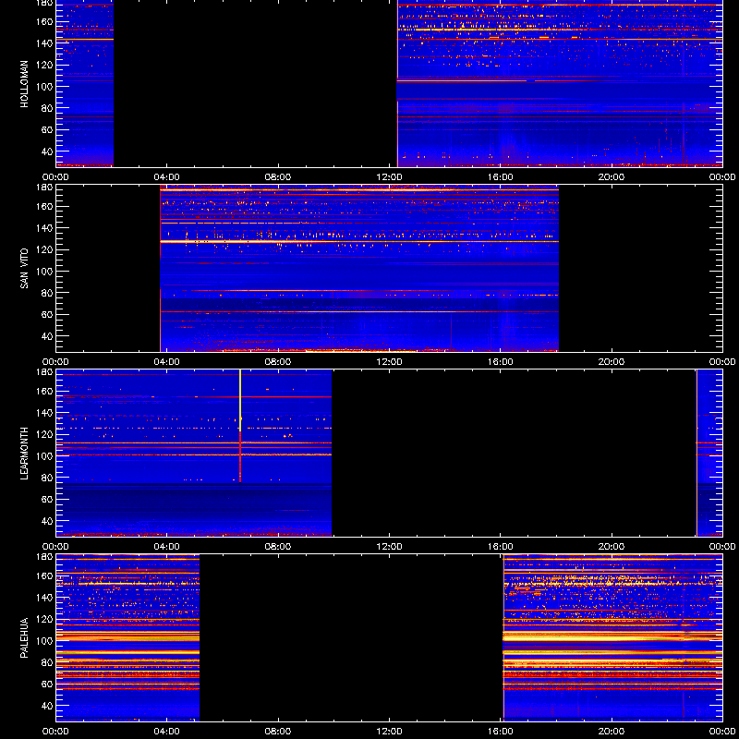Click the PALEHUA station axis label
The width and height of the screenshot is (739, 739).
(24, 638)
